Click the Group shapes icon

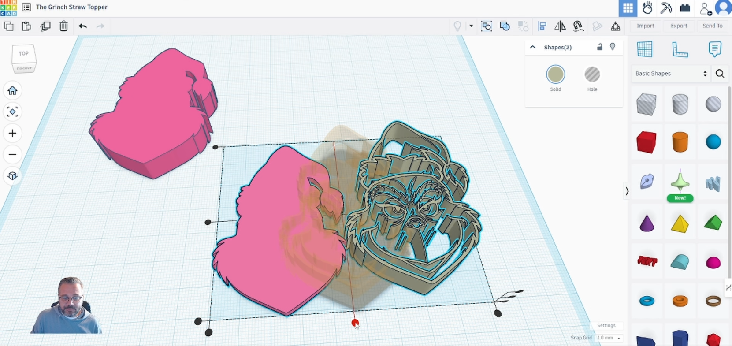[487, 26]
